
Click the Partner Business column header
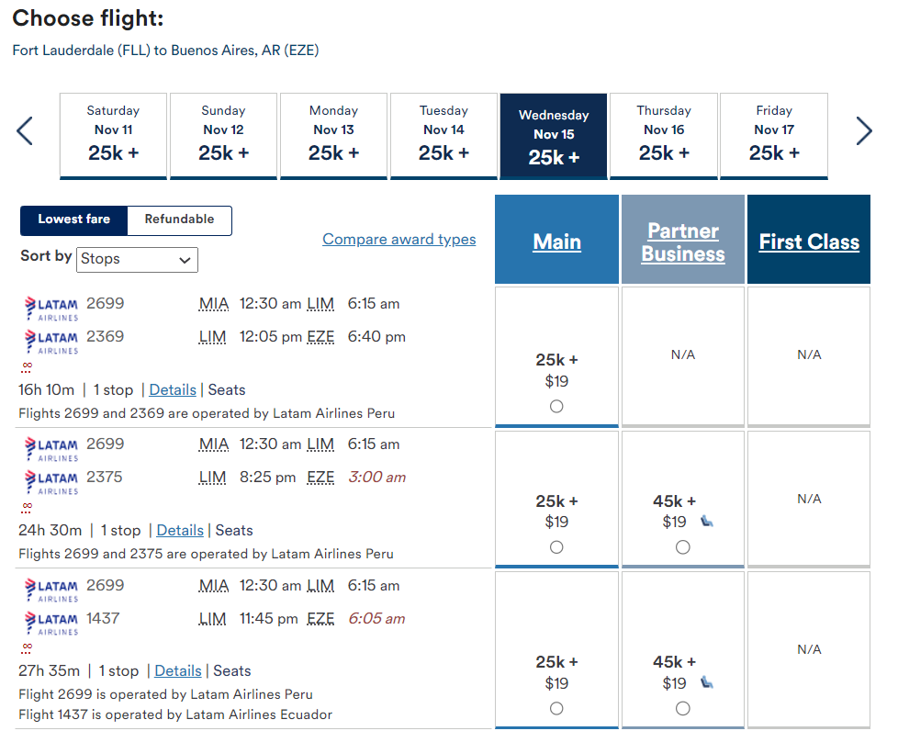(683, 242)
